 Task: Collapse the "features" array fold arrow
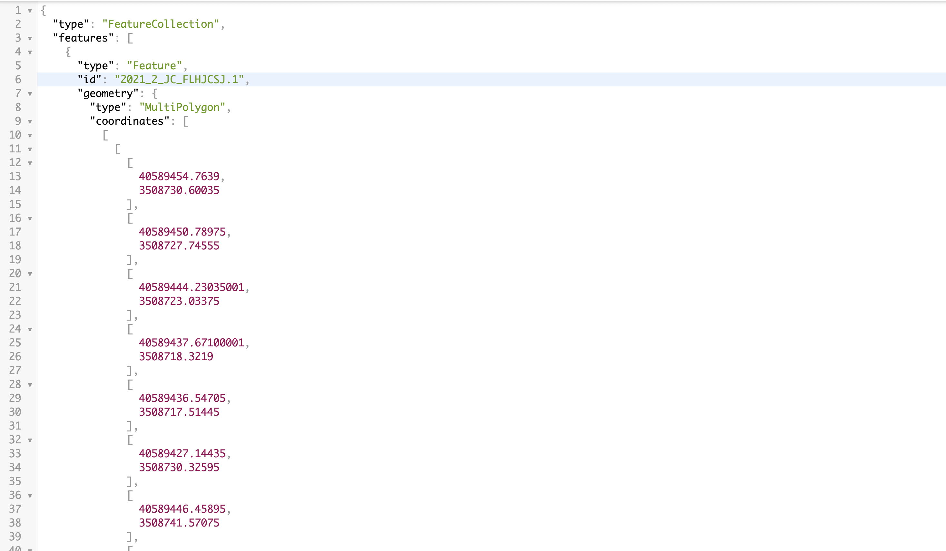[30, 39]
